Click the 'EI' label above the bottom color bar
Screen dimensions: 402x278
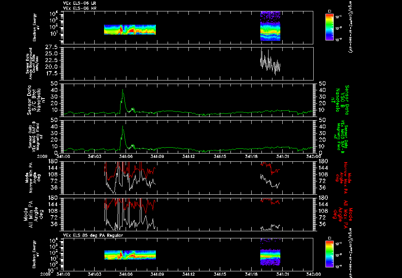[x=329, y=238]
